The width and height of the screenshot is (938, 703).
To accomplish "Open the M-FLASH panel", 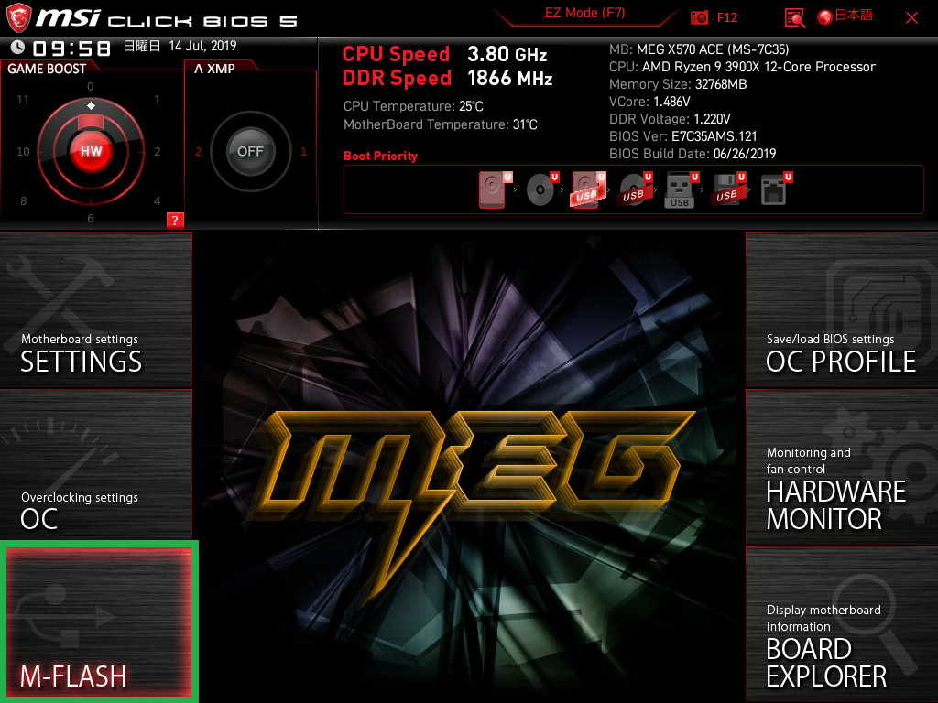I will tap(99, 622).
